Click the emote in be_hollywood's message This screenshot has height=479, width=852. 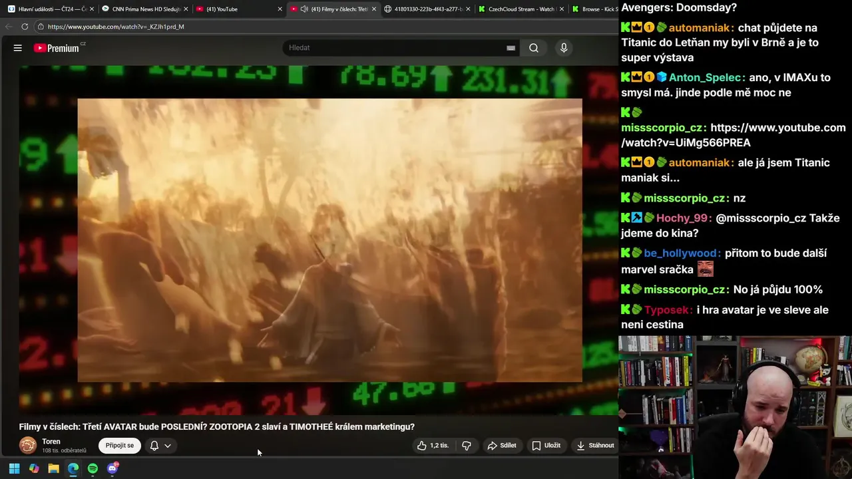pyautogui.click(x=706, y=269)
